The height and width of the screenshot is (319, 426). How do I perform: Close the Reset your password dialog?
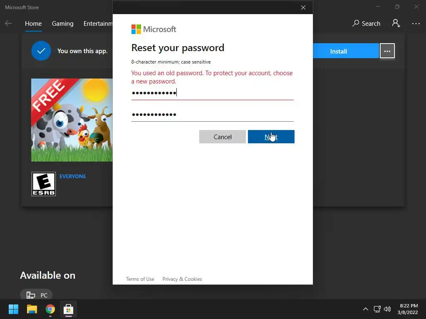click(303, 7)
